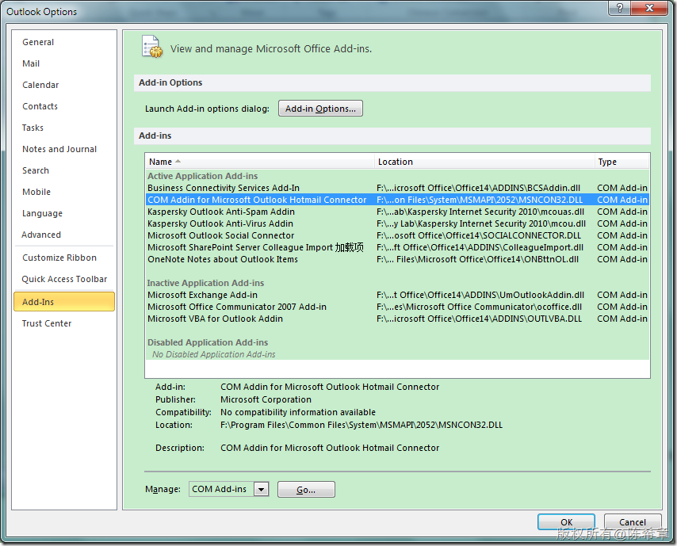Open Quick Access Toolbar options
This screenshot has height=546, width=677.
(64, 279)
